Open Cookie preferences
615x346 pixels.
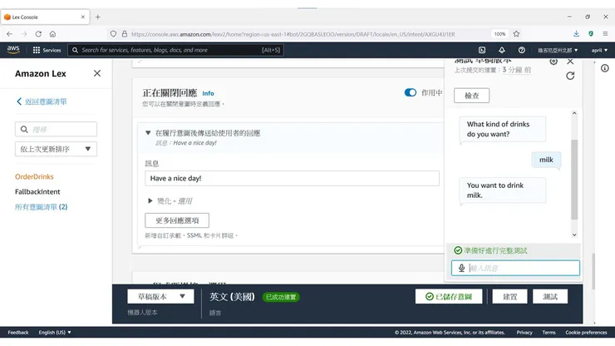(x=586, y=332)
